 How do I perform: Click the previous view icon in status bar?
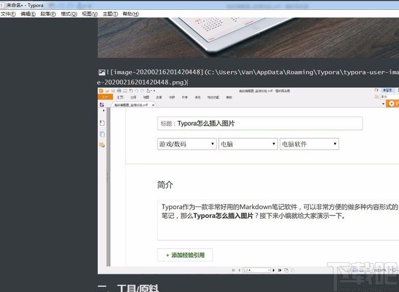pyautogui.click(x=286, y=270)
